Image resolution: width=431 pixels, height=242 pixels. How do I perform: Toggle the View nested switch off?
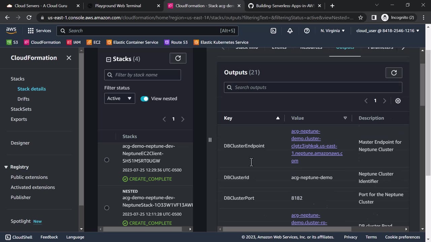pyautogui.click(x=144, y=98)
